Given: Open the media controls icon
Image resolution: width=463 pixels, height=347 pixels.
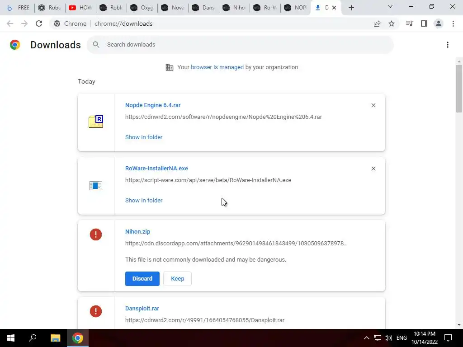Looking at the screenshot, I should click(x=409, y=23).
